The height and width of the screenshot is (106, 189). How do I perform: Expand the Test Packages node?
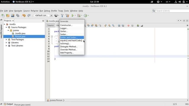click(6, 39)
